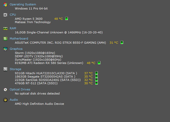The image size is (170, 122).
Task: Select the SyncMaster 1920x1080@60Hz line
Action: pos(38,60)
